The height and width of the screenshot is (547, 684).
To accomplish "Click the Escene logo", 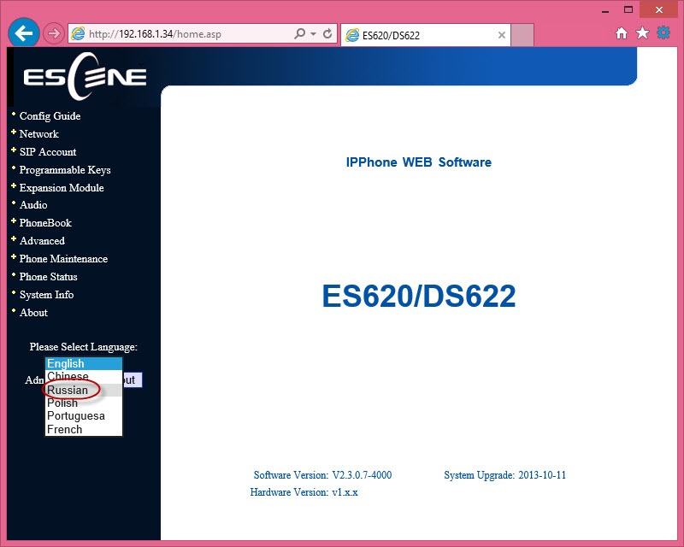I will (x=84, y=77).
